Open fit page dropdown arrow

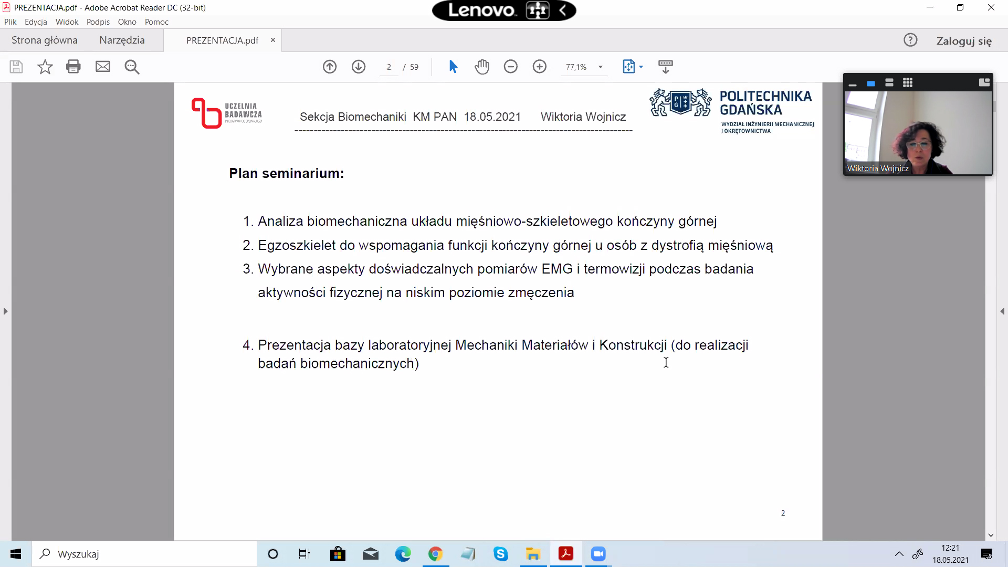(x=641, y=67)
